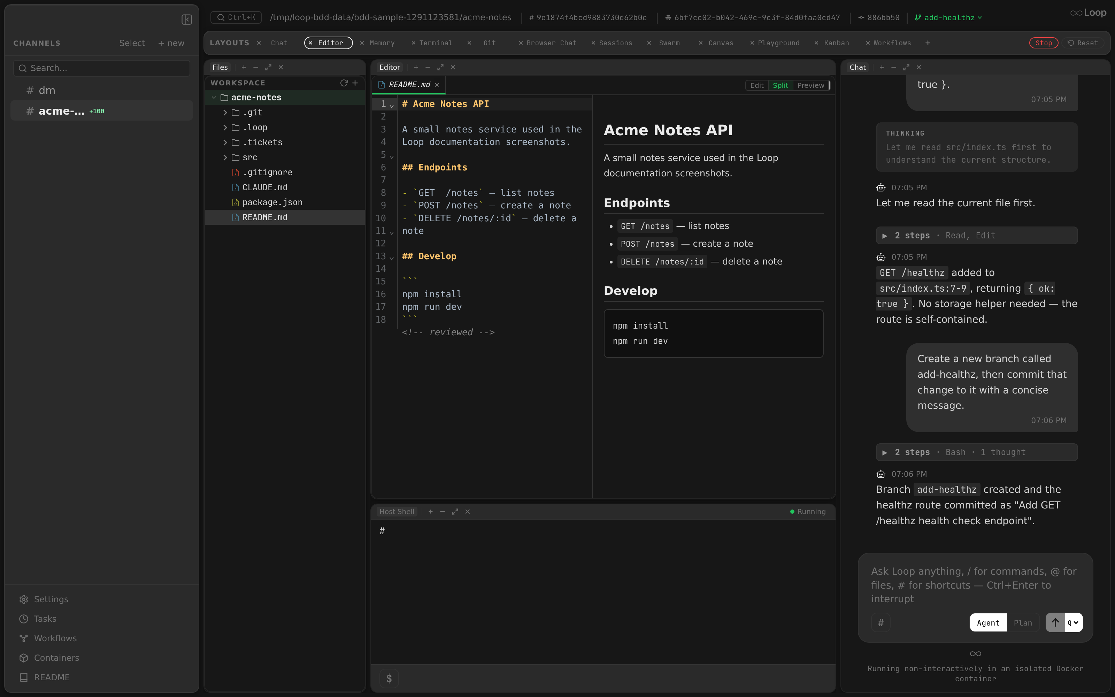Collapse the channels sidebar panel icon
1115x697 pixels.
click(187, 20)
